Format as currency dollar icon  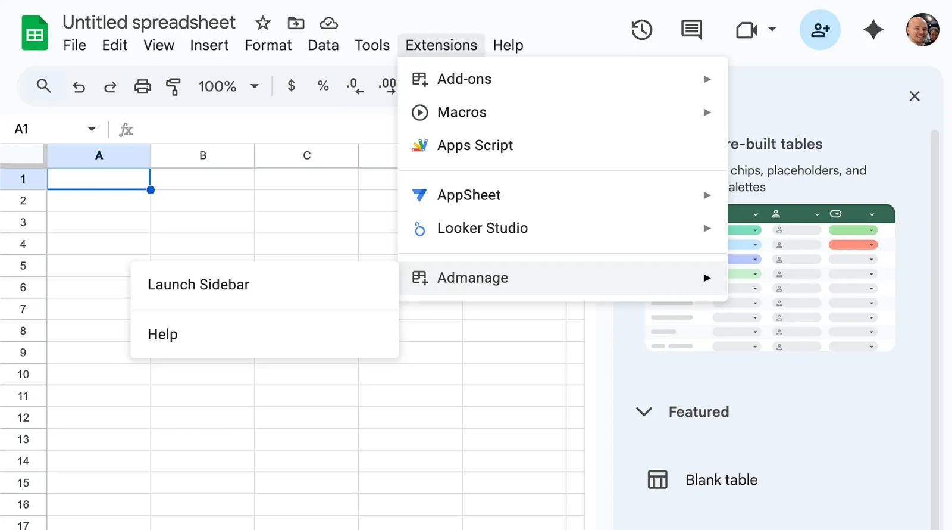pyautogui.click(x=291, y=86)
